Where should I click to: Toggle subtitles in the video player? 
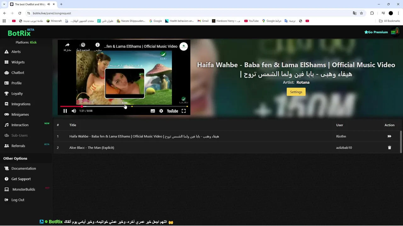pos(153,111)
